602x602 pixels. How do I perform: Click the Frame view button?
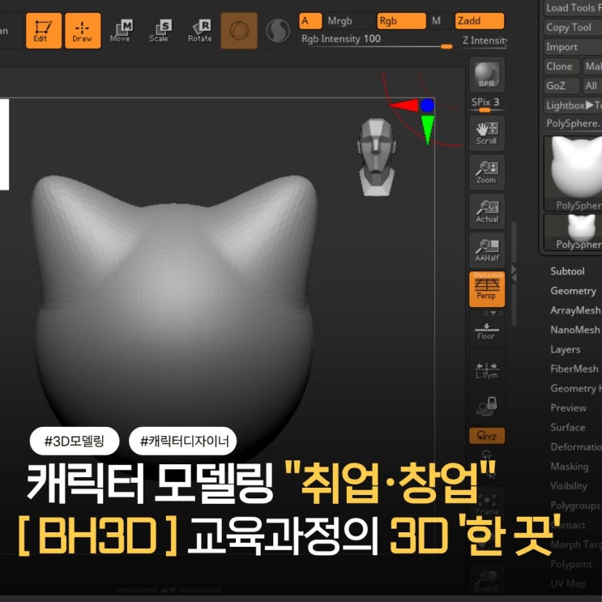(x=486, y=504)
